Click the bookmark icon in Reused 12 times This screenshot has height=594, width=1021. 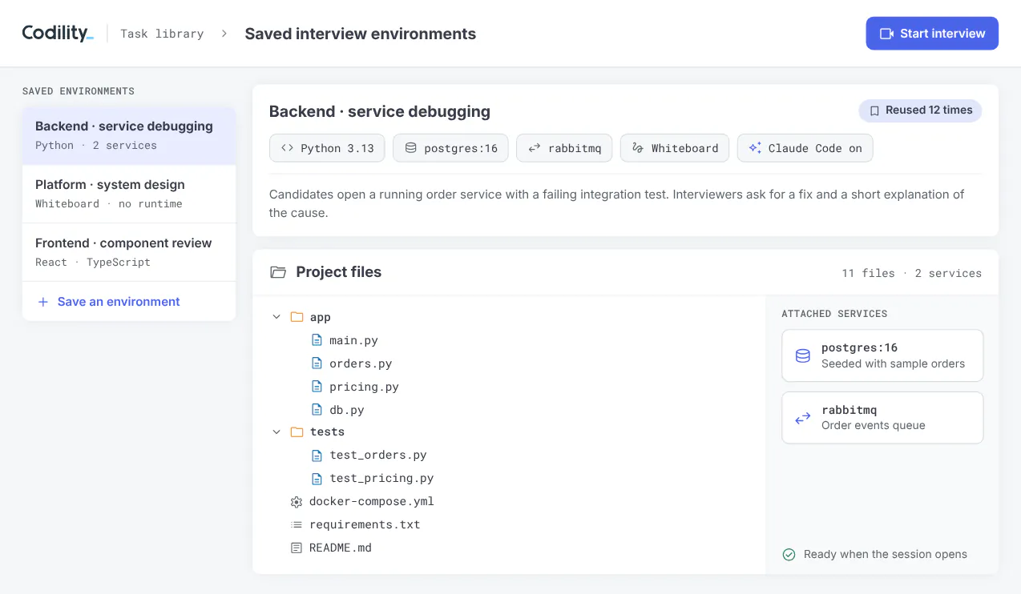click(x=875, y=110)
